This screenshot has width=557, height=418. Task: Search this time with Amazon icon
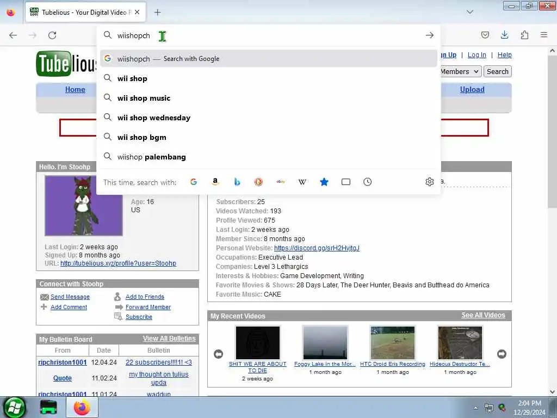tap(215, 182)
